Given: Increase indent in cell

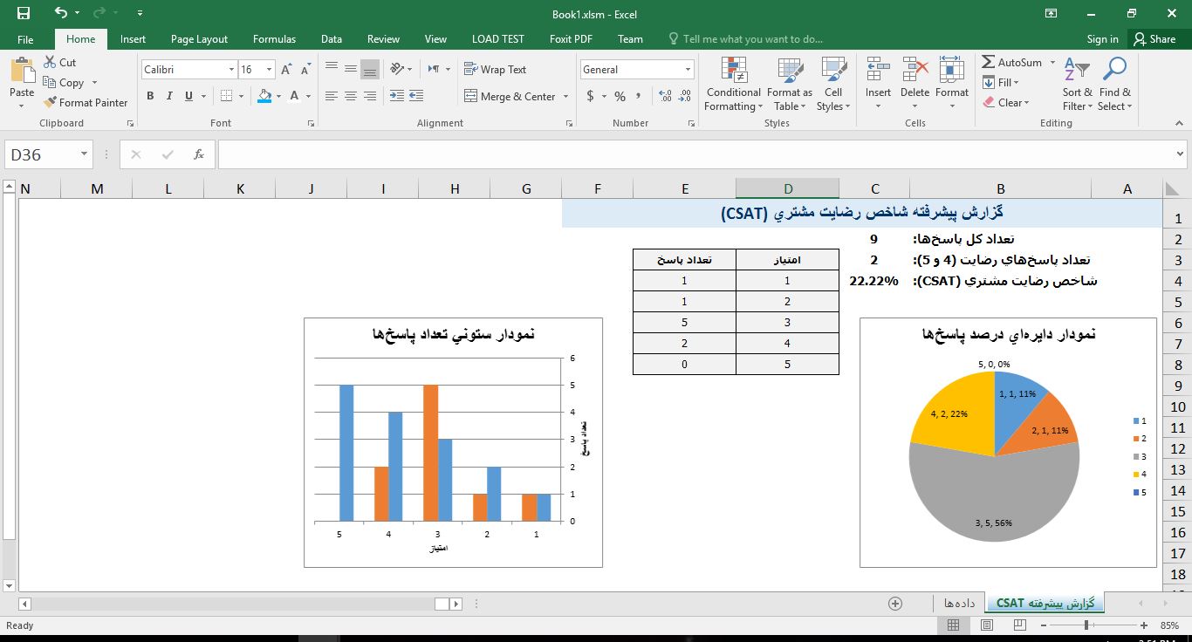Looking at the screenshot, I should coord(416,96).
